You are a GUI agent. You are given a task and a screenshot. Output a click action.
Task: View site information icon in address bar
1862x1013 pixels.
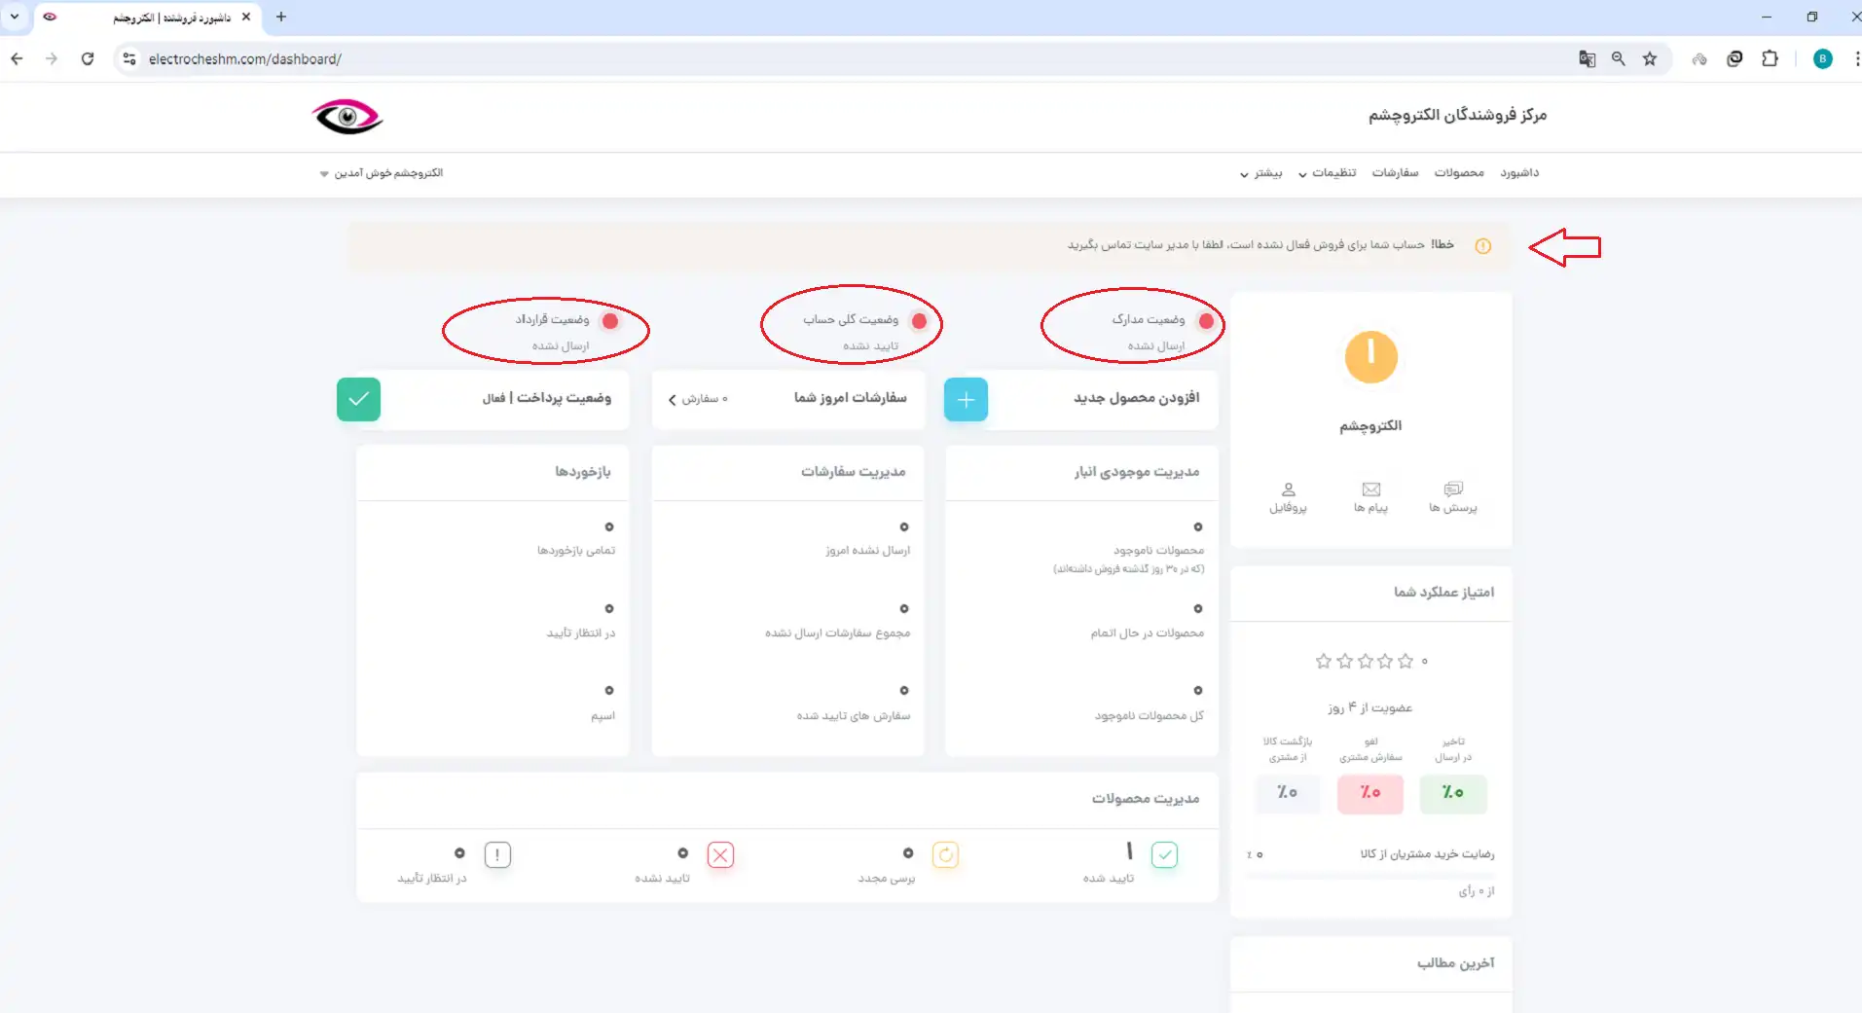[x=129, y=58]
